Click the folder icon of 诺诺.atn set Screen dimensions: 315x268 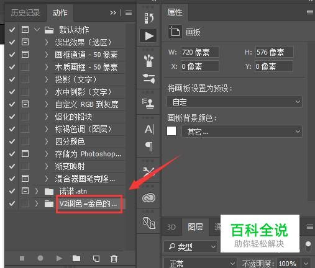[x=49, y=192]
